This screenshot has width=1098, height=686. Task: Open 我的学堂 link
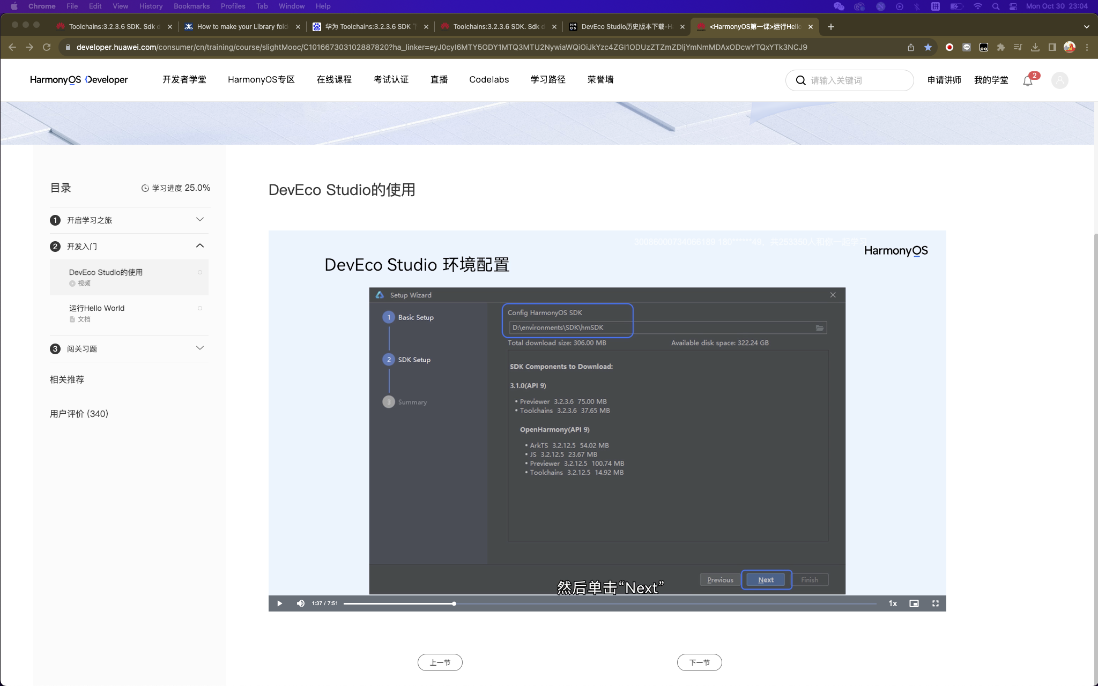(x=991, y=80)
